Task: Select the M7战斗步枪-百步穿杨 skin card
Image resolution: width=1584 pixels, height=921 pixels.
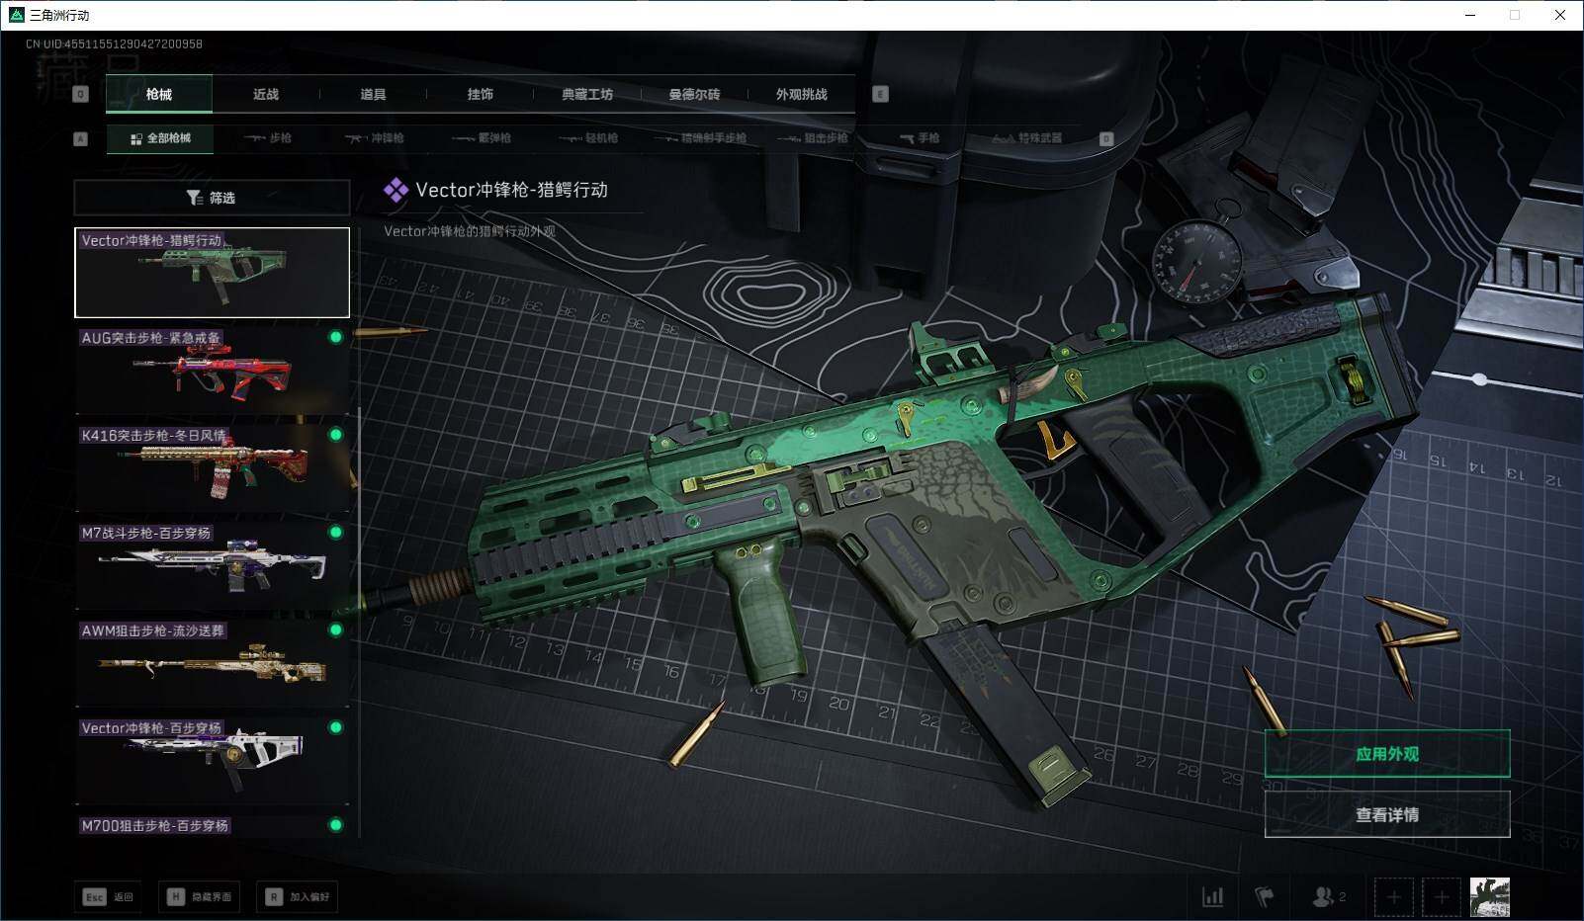Action: (x=213, y=566)
